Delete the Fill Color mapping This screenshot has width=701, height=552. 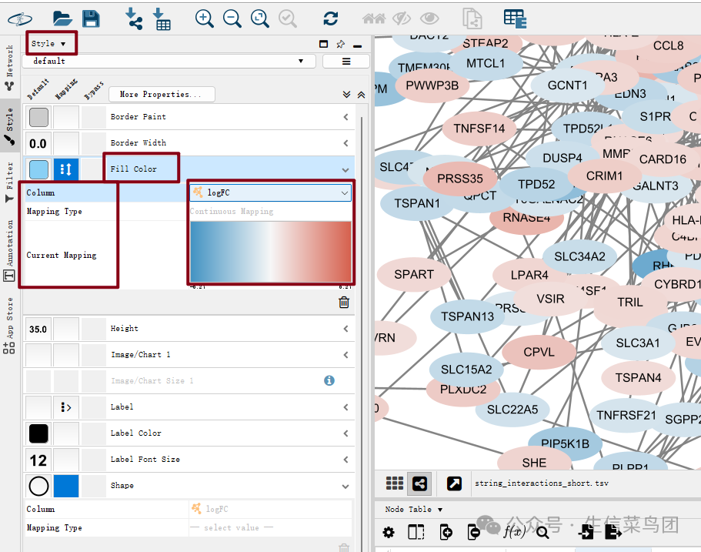click(x=344, y=303)
